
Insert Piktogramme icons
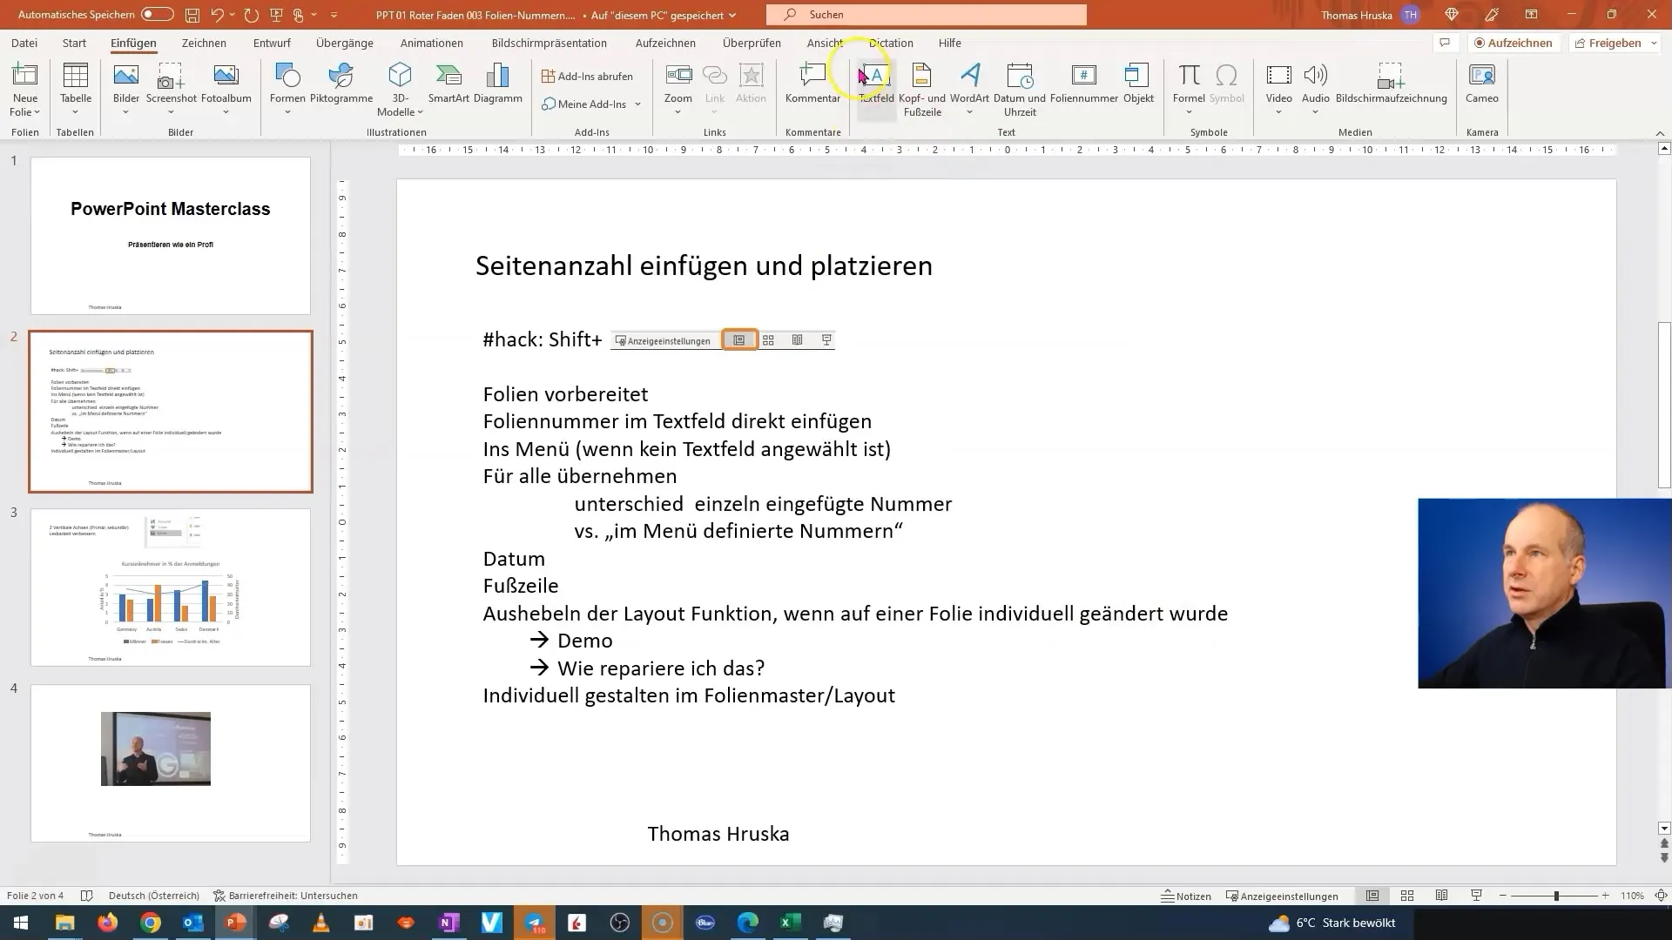(x=341, y=84)
